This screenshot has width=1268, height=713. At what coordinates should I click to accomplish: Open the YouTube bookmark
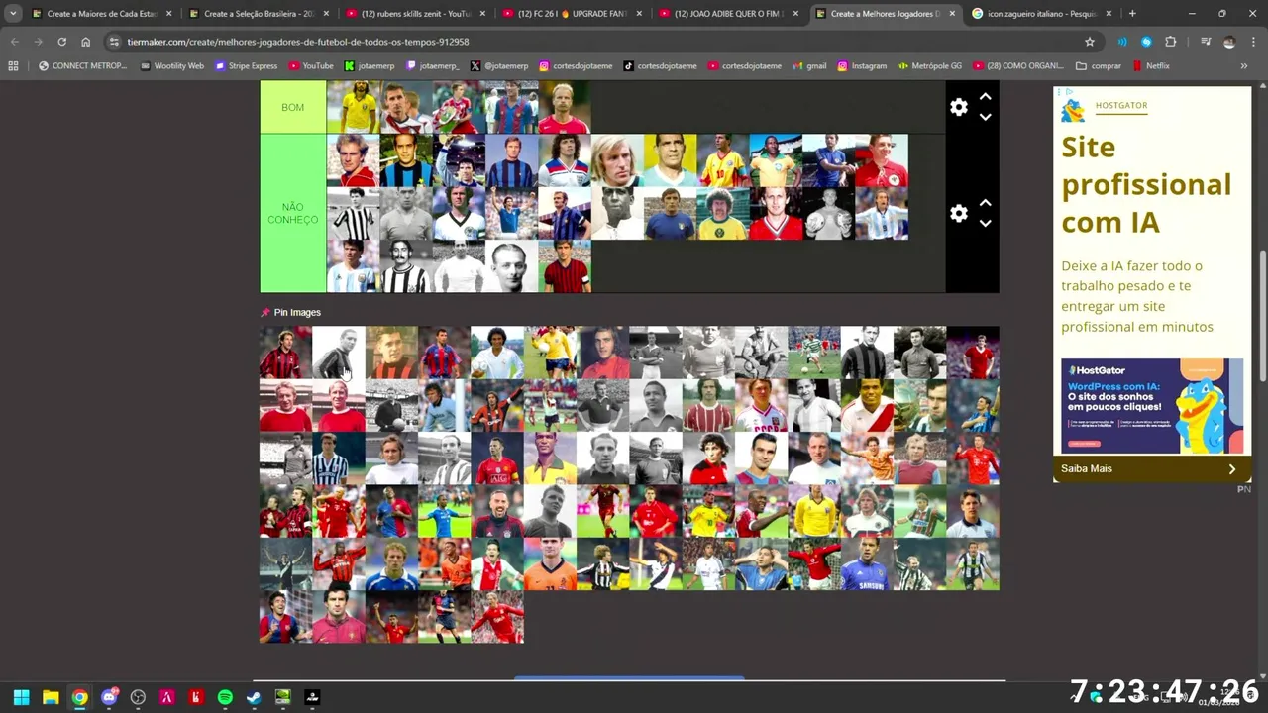tap(311, 66)
